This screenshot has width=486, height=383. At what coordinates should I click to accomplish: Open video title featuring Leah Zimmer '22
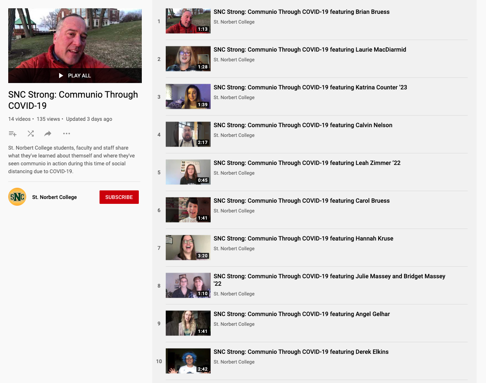tap(307, 163)
